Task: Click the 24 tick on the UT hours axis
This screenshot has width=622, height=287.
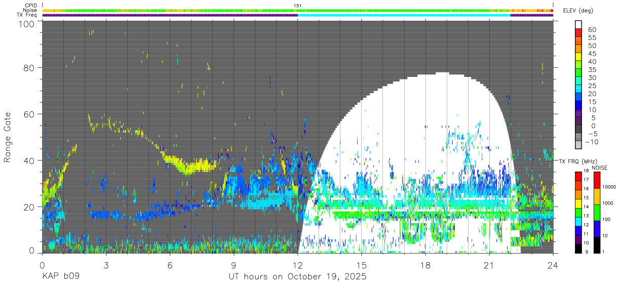Action: click(x=553, y=265)
